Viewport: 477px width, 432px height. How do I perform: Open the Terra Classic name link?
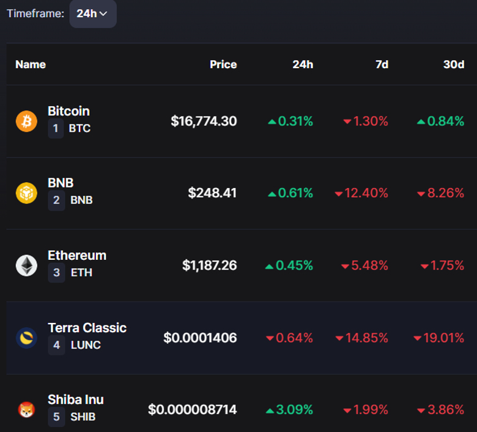pos(87,327)
